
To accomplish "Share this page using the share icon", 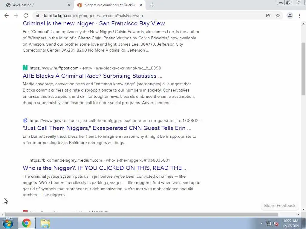I will point(268,16).
